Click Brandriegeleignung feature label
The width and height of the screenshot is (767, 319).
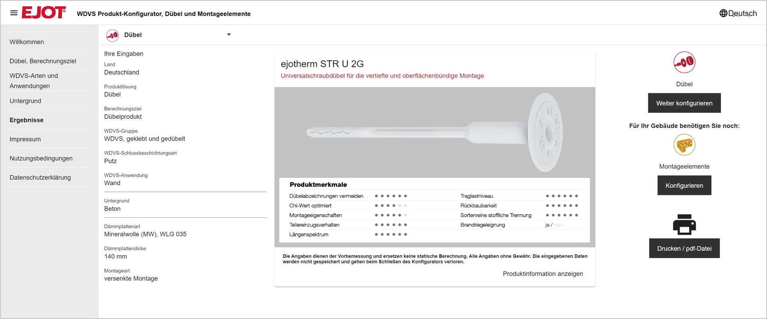(x=483, y=225)
